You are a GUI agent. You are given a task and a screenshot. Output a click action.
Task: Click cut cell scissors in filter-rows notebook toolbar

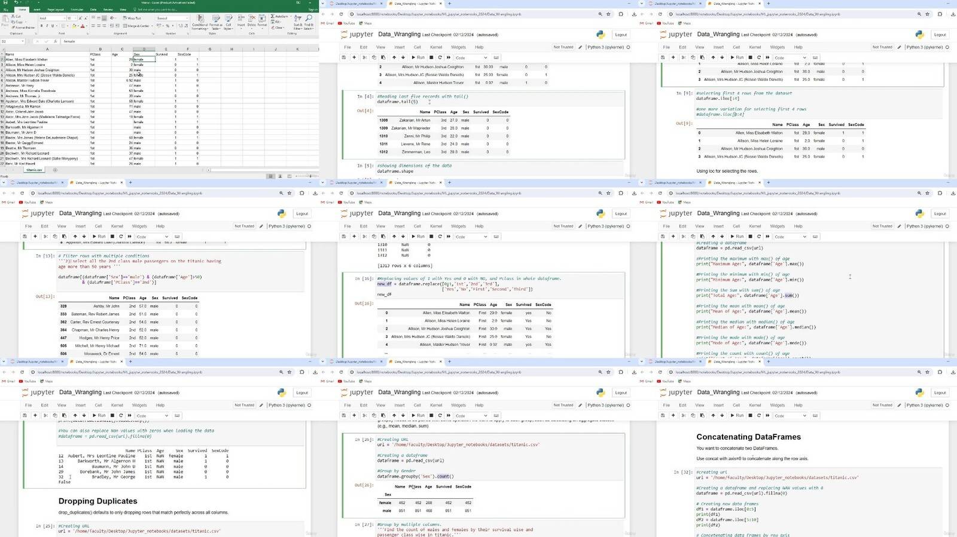coord(45,237)
